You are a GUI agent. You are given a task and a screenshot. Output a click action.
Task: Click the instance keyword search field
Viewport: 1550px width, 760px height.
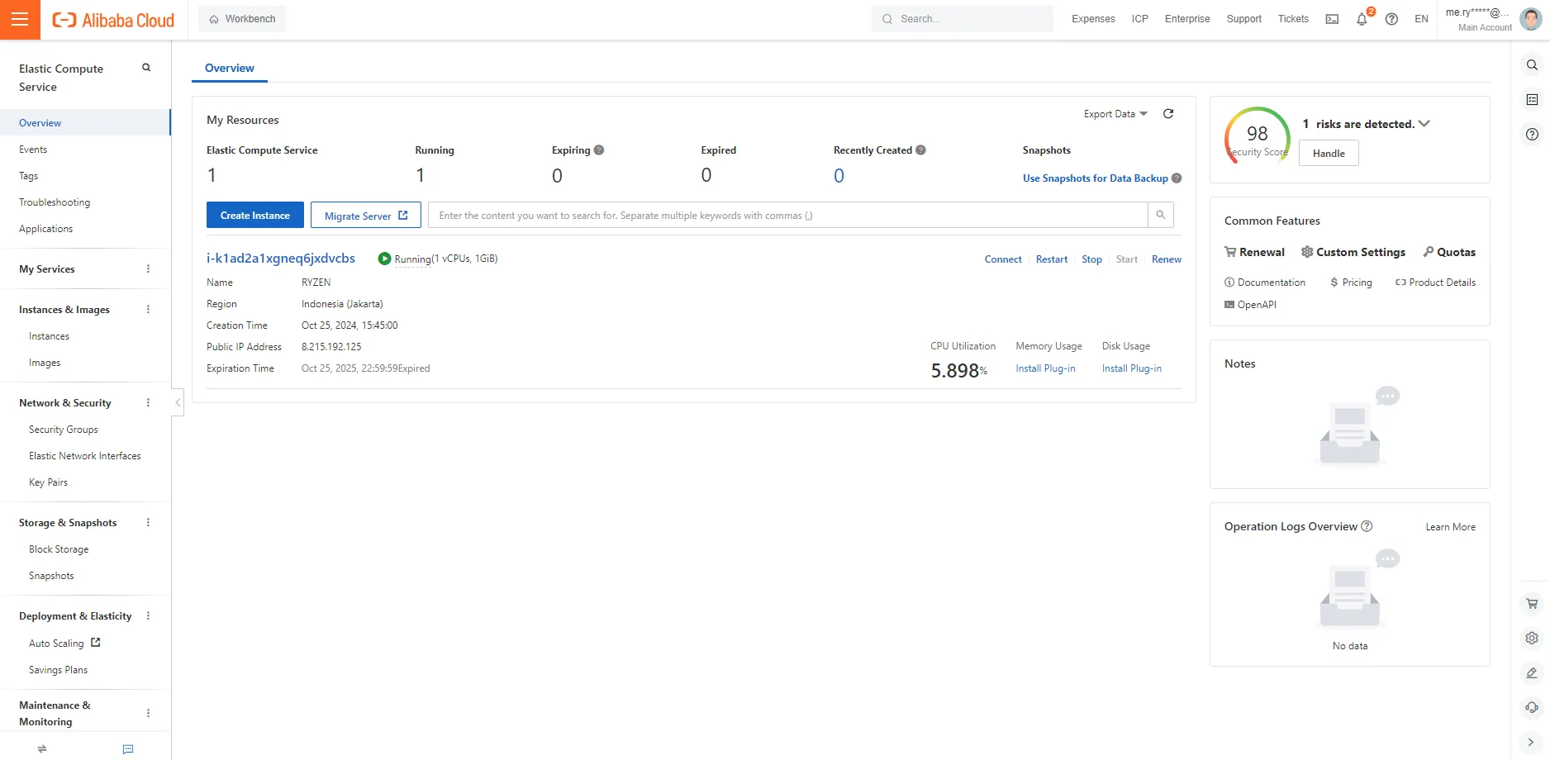click(787, 215)
